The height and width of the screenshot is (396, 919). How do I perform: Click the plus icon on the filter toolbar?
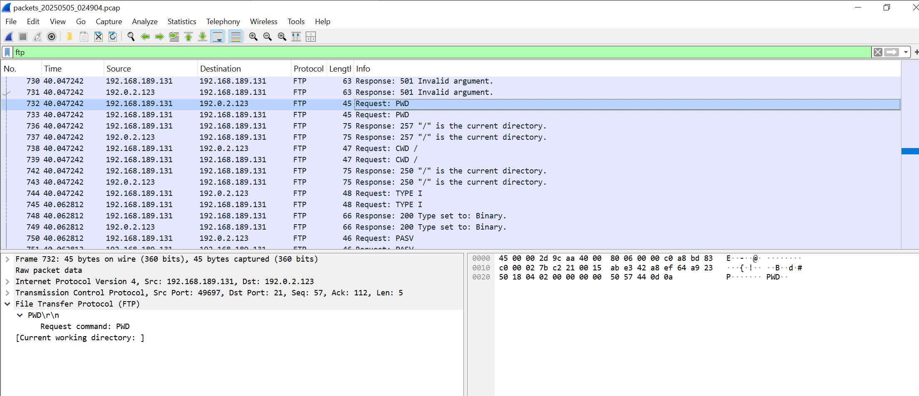(916, 52)
